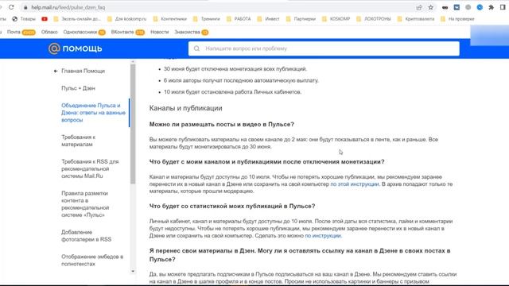Click the Помощь logo
509x286 pixels.
pos(75,48)
